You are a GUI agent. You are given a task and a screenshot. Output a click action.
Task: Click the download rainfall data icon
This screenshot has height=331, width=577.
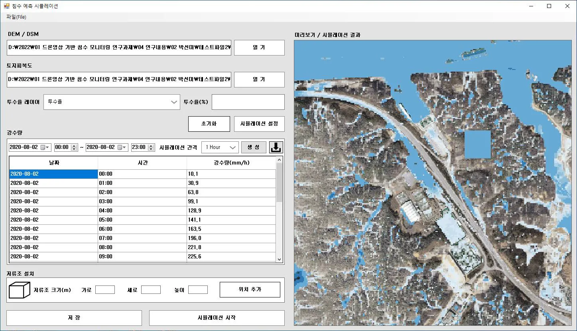(x=276, y=147)
